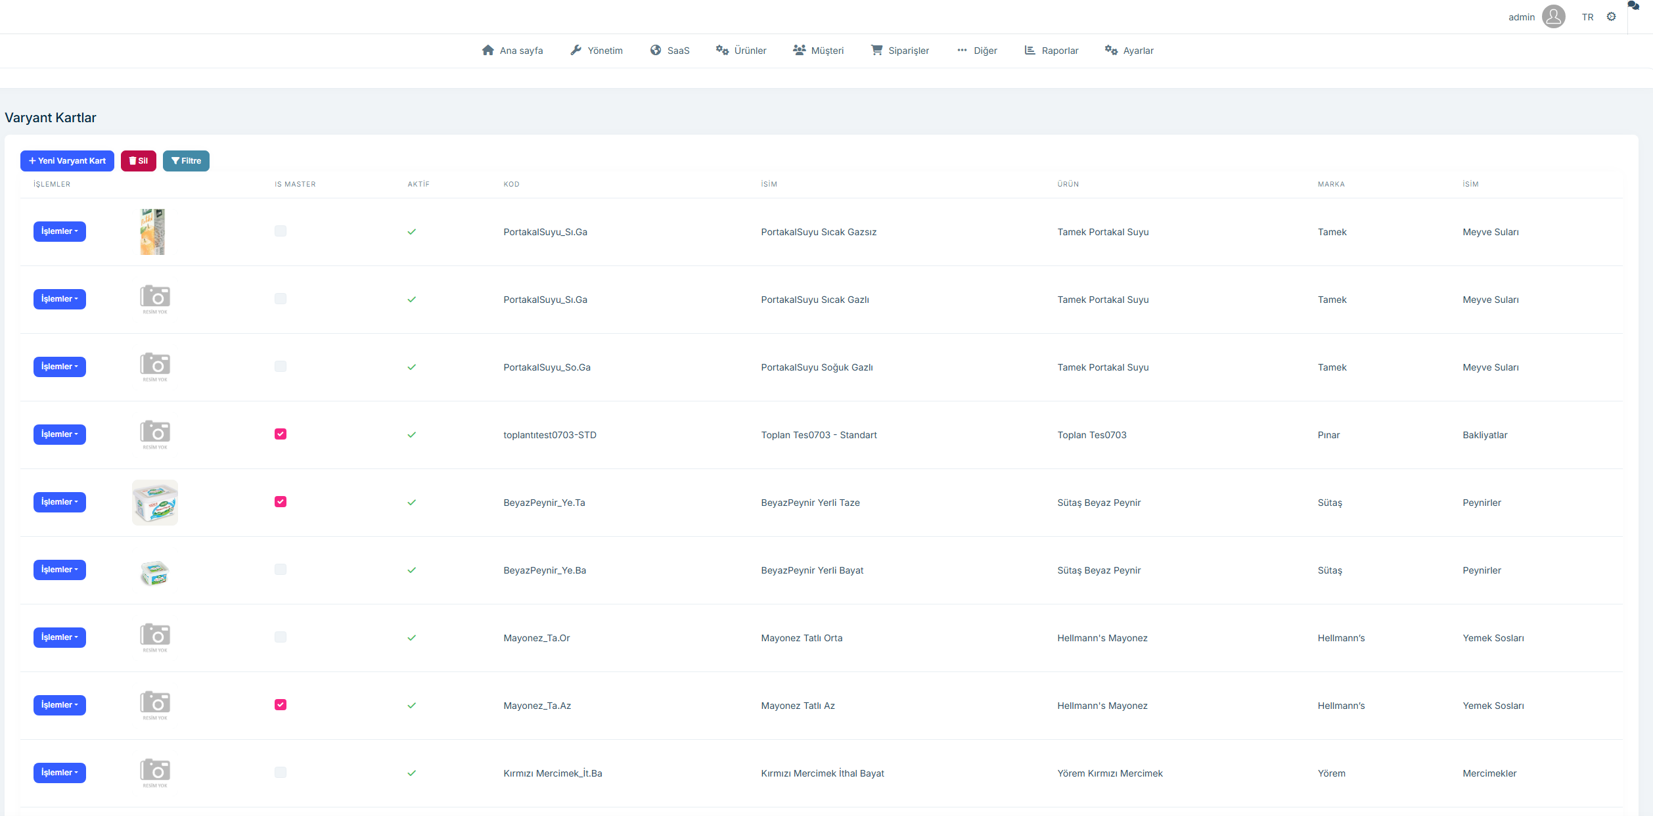Viewport: 1653px width, 816px height.
Task: Click the Yörem Kırmızı Mercimek product cell
Action: click(x=1110, y=773)
